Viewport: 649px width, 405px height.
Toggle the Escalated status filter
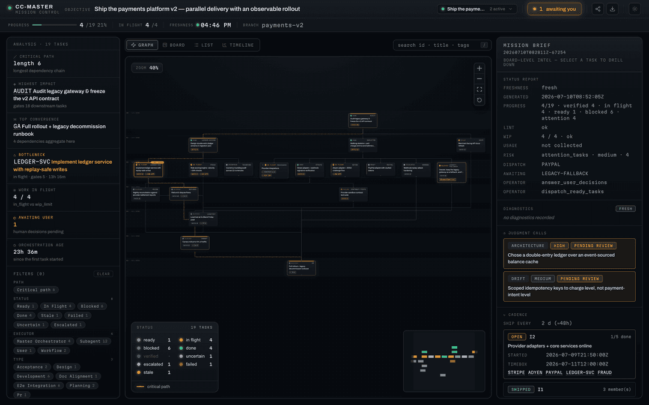click(x=68, y=325)
